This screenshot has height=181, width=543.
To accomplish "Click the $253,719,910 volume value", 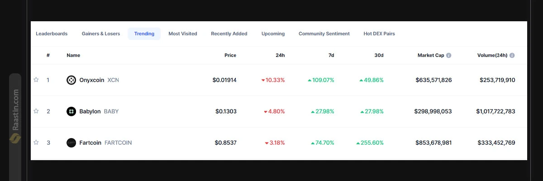I will click(497, 80).
